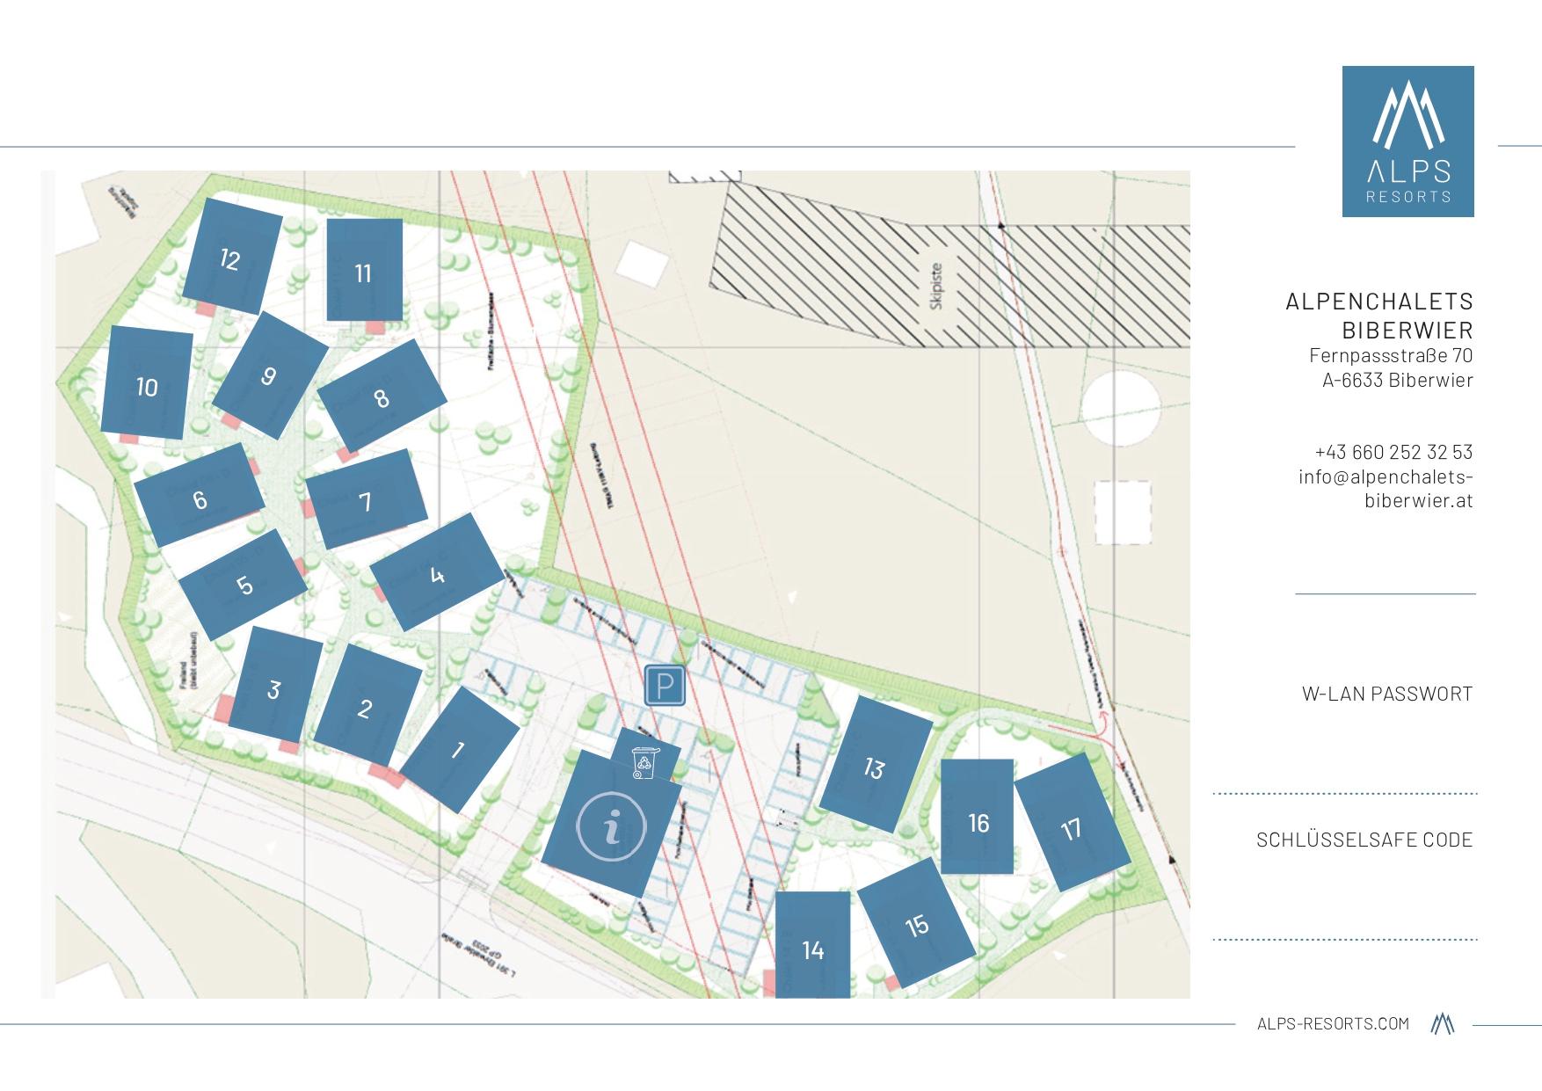Viewport: 1542px width, 1091px height.
Task: Click the recycling bin icon
Action: click(x=645, y=763)
